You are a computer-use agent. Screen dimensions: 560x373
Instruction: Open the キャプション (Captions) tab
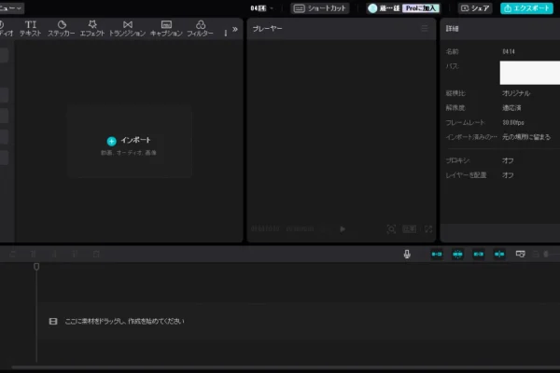tap(166, 28)
